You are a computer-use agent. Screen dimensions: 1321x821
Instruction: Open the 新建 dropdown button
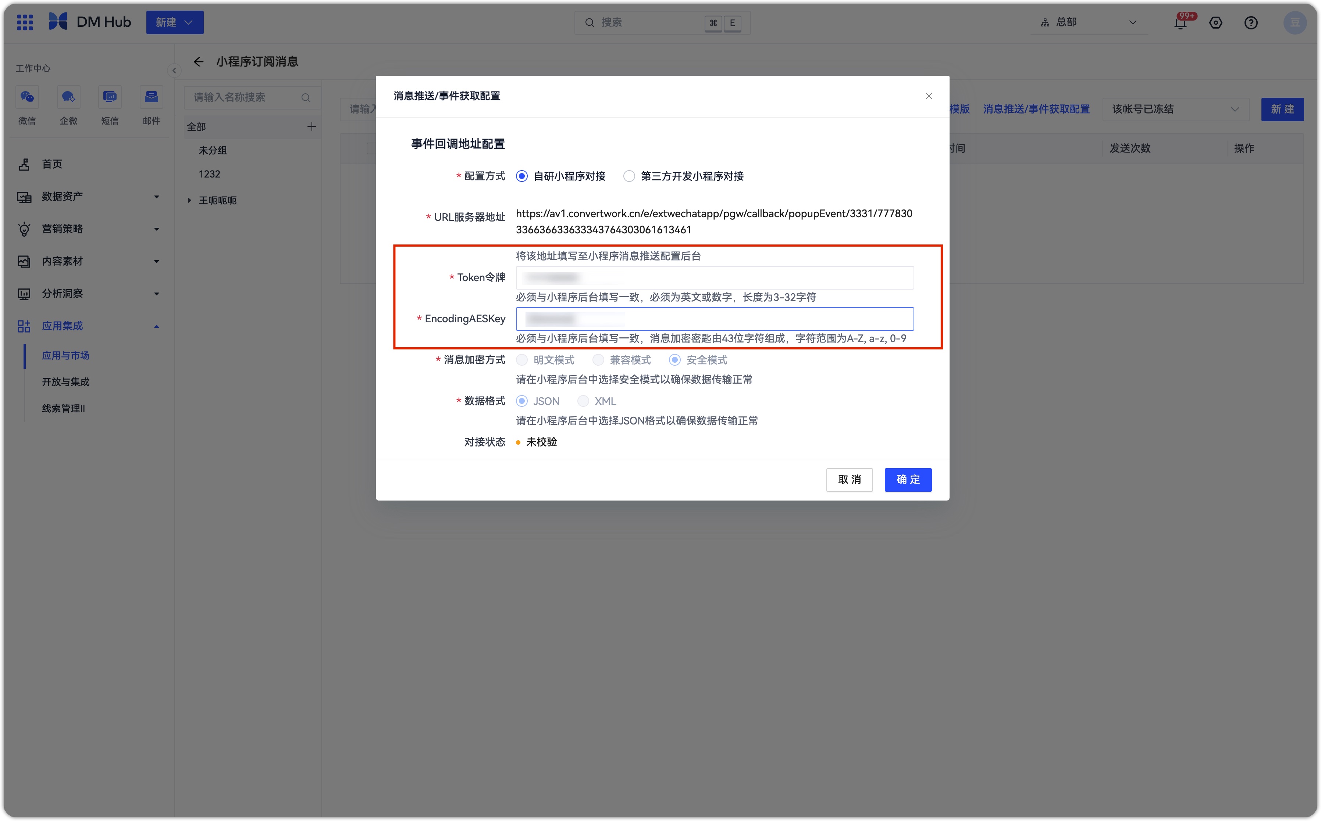[x=174, y=22]
